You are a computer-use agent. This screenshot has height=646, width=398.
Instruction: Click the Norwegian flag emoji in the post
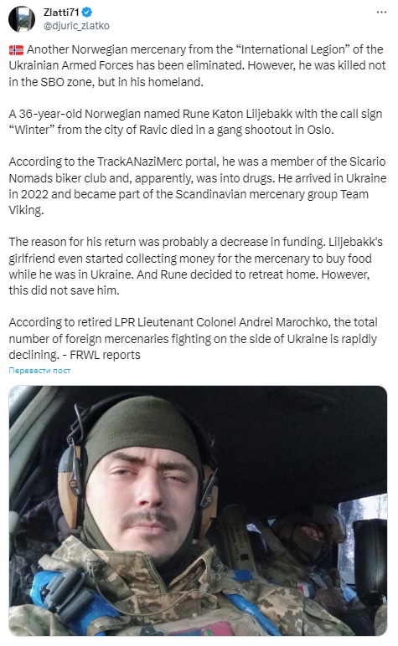point(16,50)
